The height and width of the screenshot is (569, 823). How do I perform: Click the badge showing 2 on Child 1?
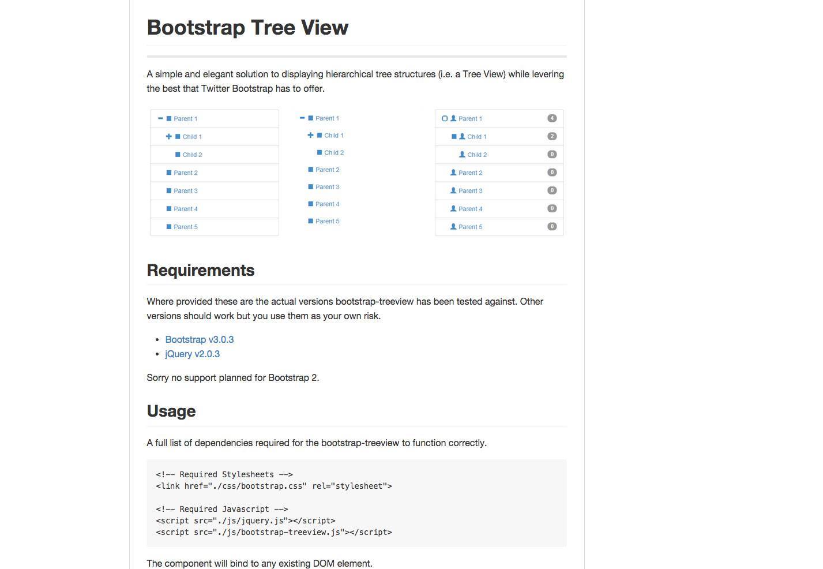click(552, 136)
